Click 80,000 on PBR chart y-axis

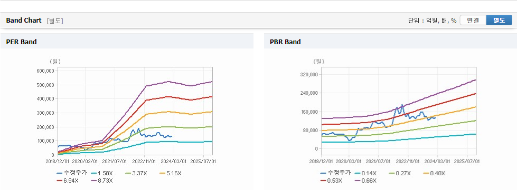[x=311, y=130]
